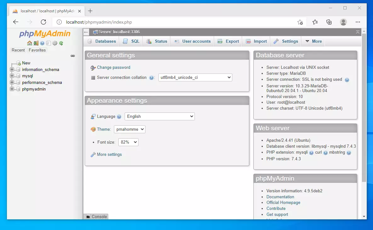Open Font size dropdown showing 82%
This screenshot has width=373, height=230.
(128, 142)
